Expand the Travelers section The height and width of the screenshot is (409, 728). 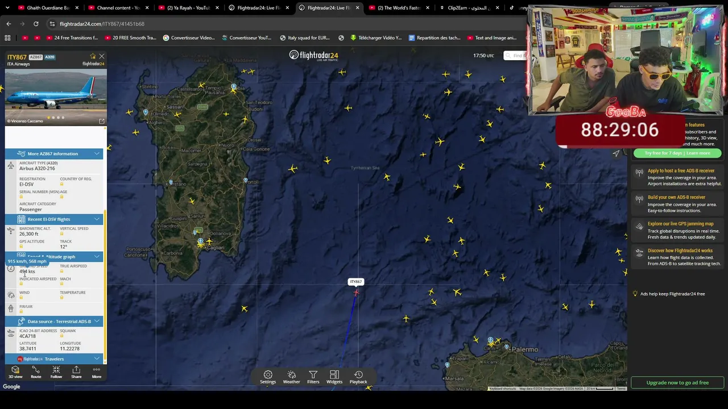(54, 358)
